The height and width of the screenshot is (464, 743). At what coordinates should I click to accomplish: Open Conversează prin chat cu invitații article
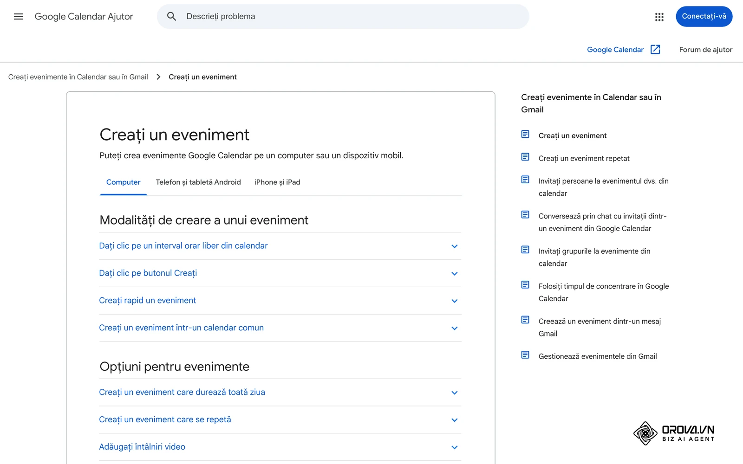click(x=602, y=222)
